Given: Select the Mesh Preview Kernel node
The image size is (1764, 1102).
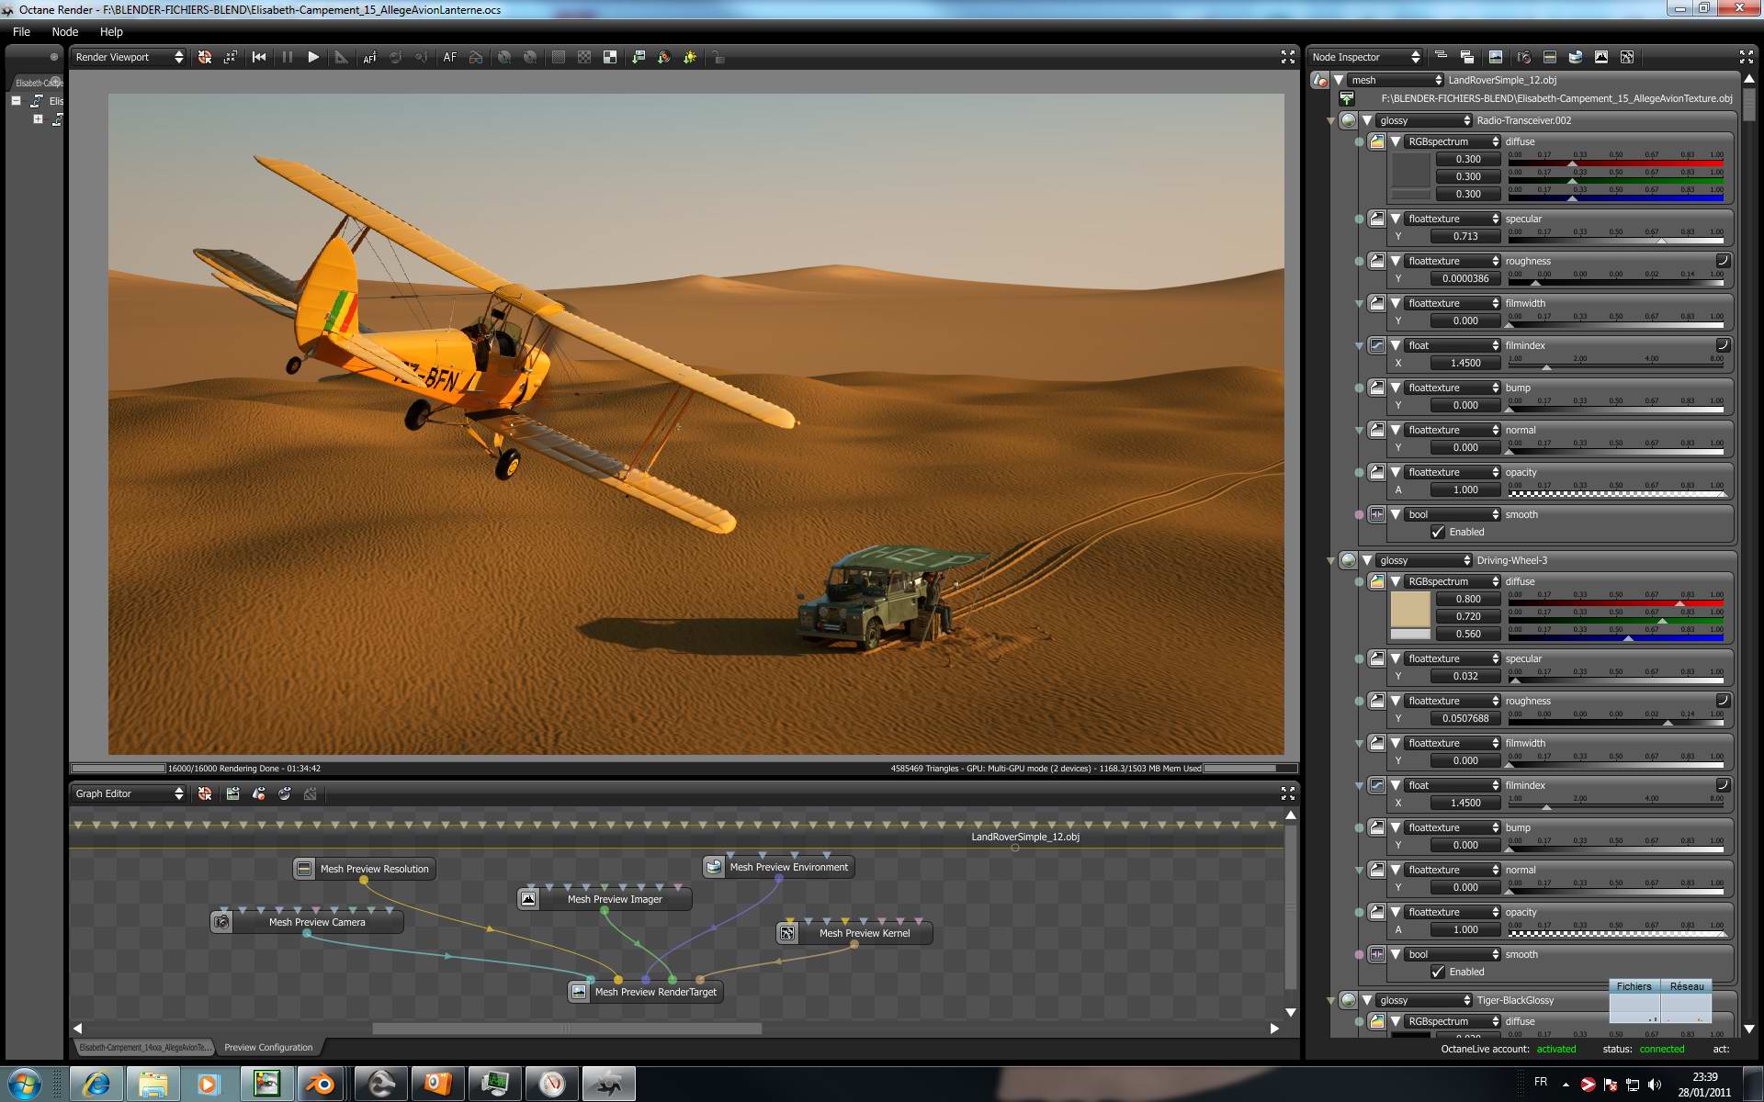Looking at the screenshot, I should click(864, 933).
